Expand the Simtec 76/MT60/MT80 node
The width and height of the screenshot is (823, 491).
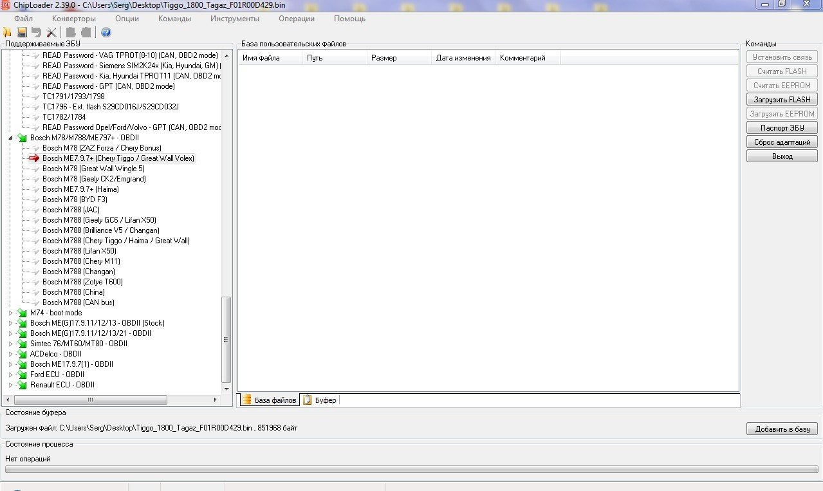pyautogui.click(x=10, y=344)
